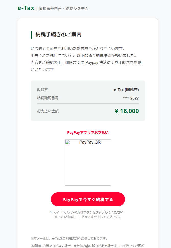Click the red PayPayアプリでお支払い text
This screenshot has height=248, width=171.
coord(88,133)
